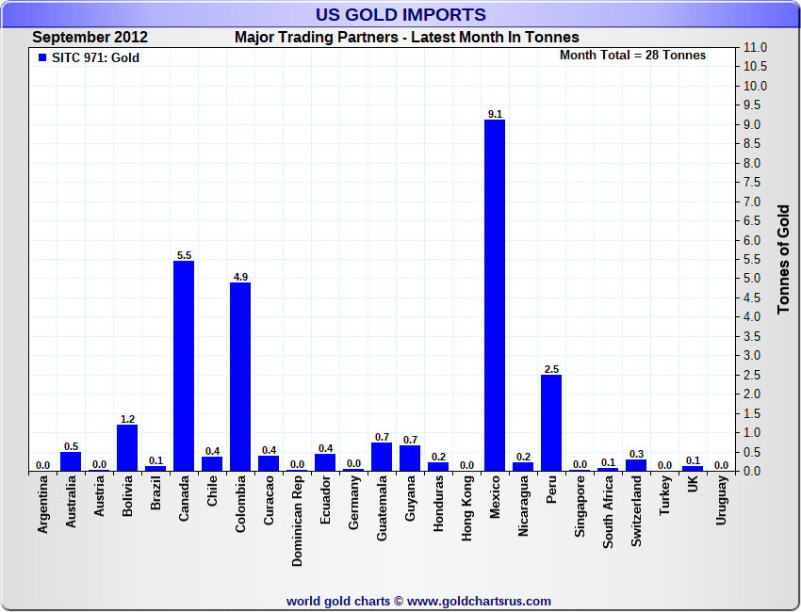Click the Peru bar labeled 2.5
This screenshot has height=612, width=801.
point(551,423)
